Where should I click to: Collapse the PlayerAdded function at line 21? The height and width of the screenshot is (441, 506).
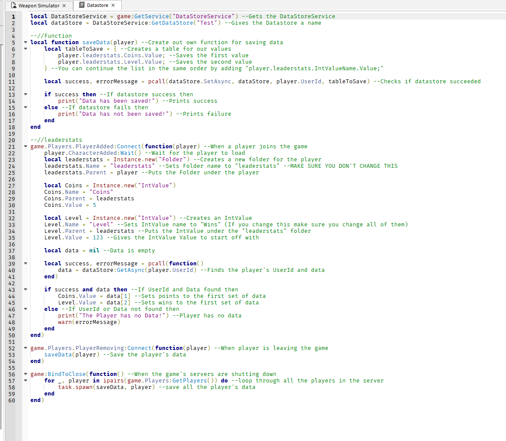[x=26, y=147]
